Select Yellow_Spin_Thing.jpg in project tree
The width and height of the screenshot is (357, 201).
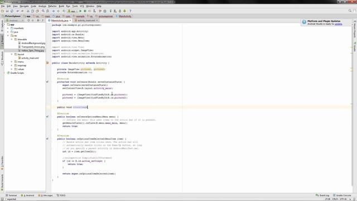pyautogui.click(x=31, y=51)
